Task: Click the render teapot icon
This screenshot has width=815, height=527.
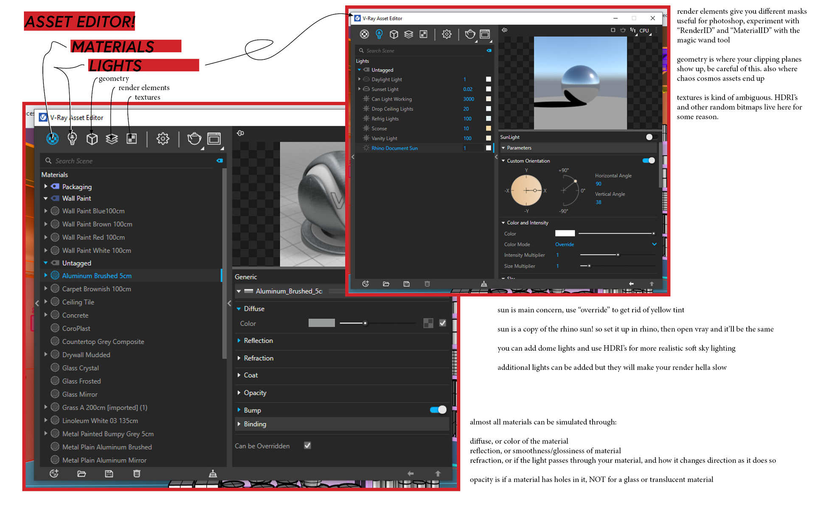Action: point(194,139)
